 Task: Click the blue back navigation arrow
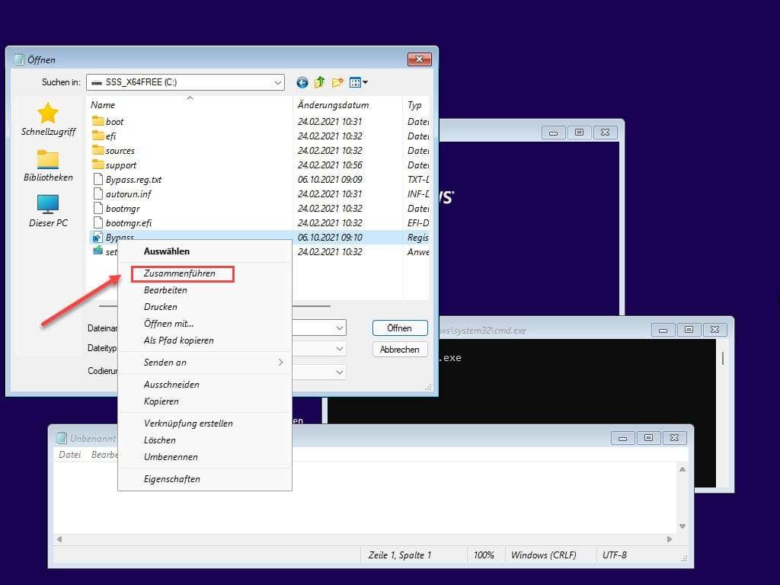point(302,82)
